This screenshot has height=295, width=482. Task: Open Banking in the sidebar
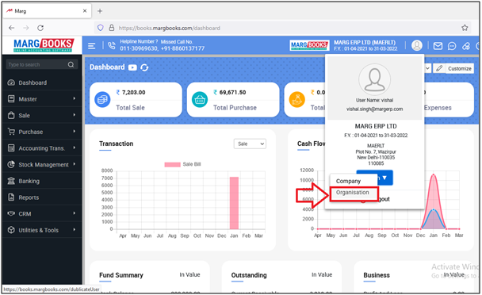click(42, 181)
